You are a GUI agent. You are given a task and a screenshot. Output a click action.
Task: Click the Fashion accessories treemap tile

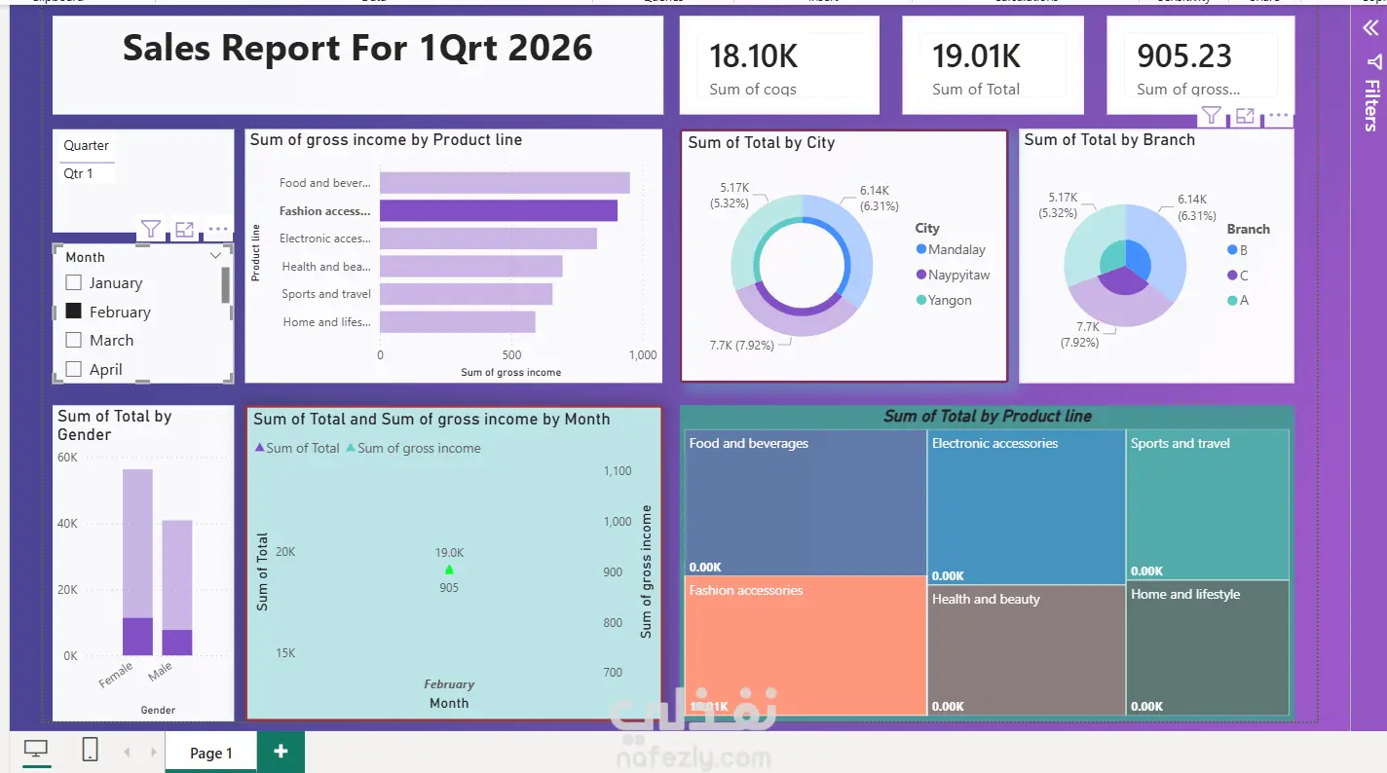(806, 645)
